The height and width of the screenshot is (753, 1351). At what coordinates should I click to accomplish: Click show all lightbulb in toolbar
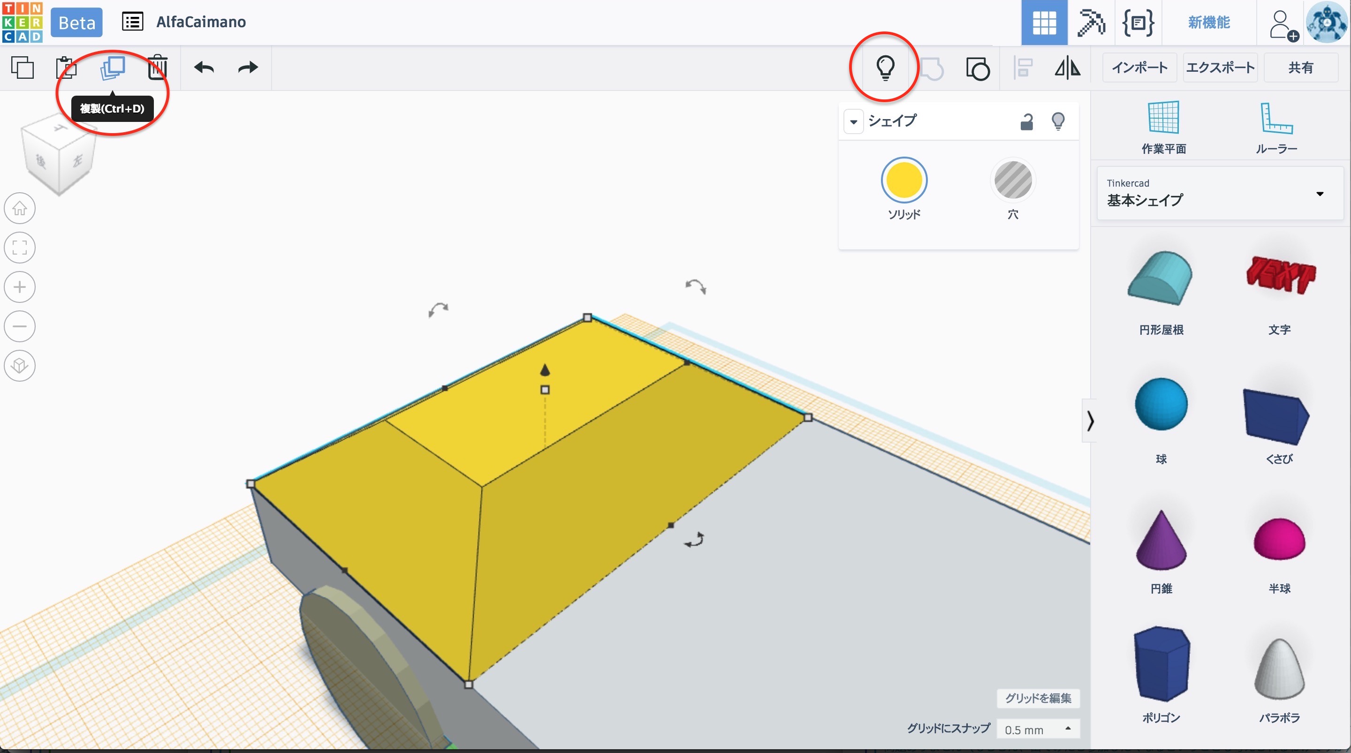pyautogui.click(x=885, y=68)
